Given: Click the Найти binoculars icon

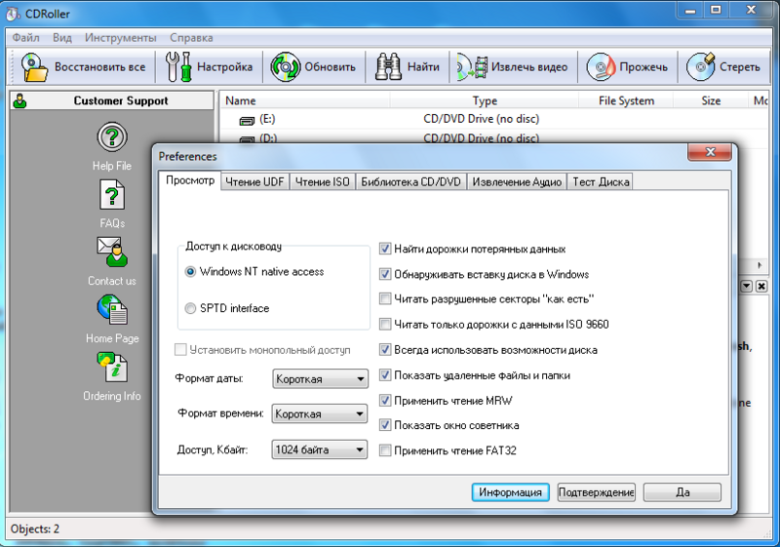Looking at the screenshot, I should click(388, 66).
